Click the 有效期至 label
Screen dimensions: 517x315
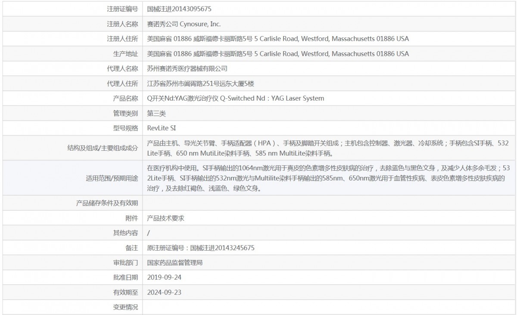(x=125, y=293)
